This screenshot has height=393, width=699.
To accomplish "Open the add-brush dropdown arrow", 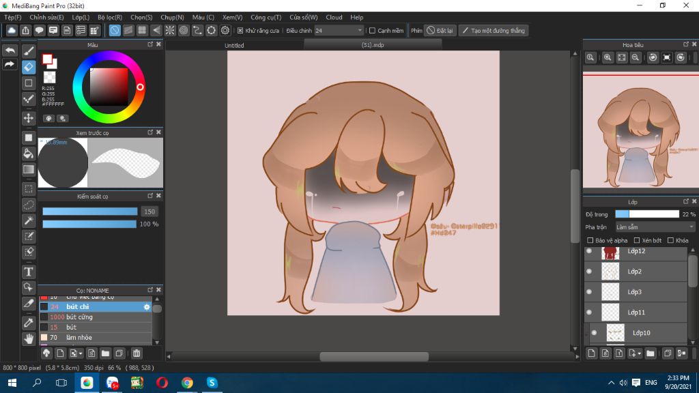I will point(81,354).
